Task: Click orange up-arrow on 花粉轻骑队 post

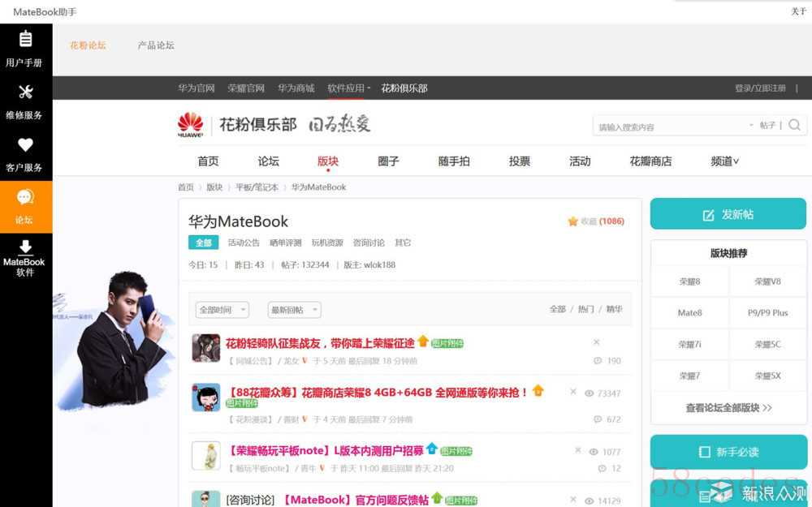Action: [x=423, y=341]
